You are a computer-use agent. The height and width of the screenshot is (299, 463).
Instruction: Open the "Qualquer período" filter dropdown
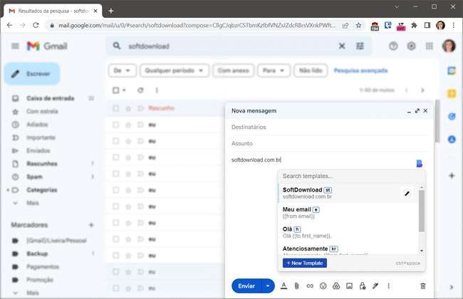[175, 70]
